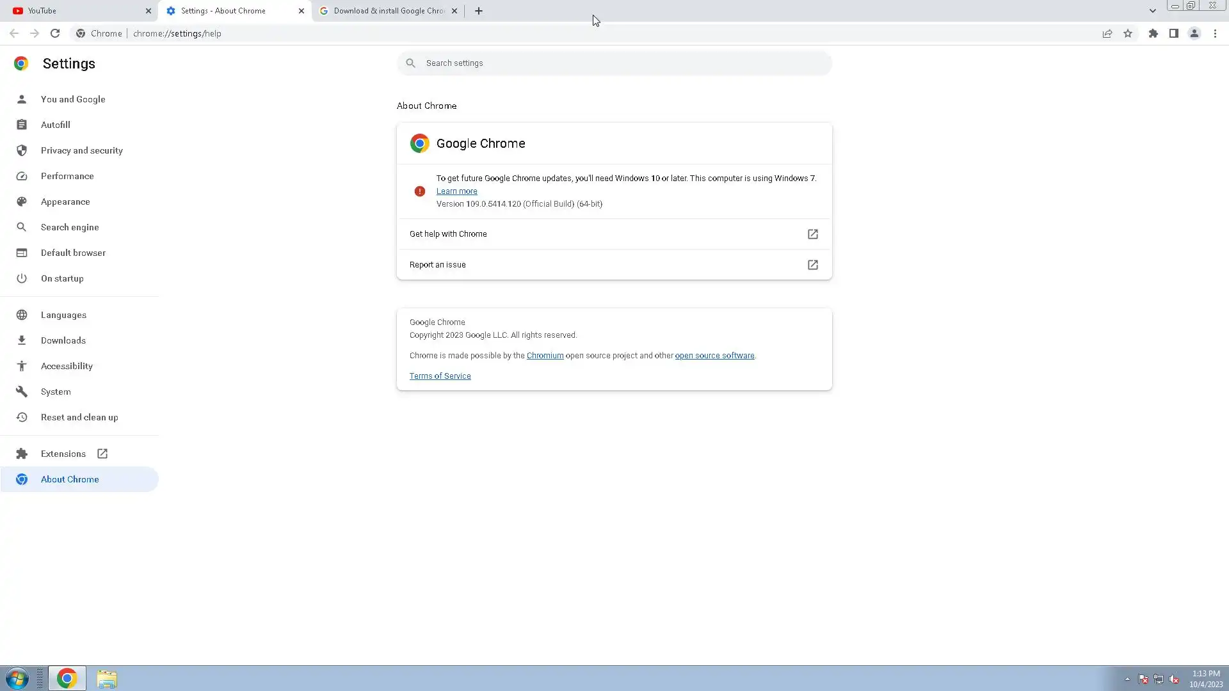Open a new tab with the plus button
The width and height of the screenshot is (1229, 691).
click(x=478, y=11)
